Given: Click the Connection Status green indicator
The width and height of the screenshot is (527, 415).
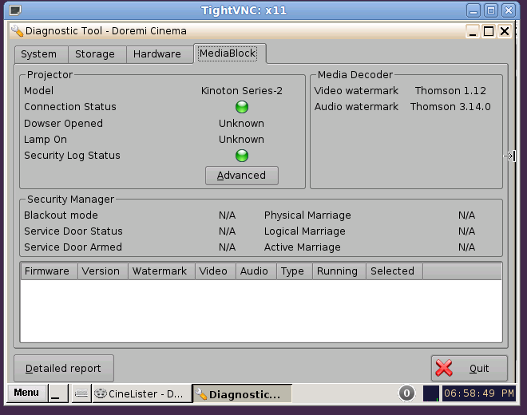Looking at the screenshot, I should 242,107.
